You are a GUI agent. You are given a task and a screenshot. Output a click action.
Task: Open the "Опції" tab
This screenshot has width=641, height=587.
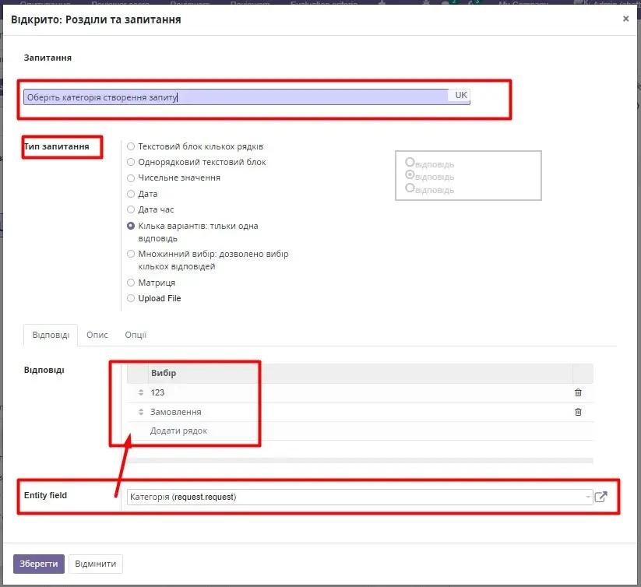[135, 335]
